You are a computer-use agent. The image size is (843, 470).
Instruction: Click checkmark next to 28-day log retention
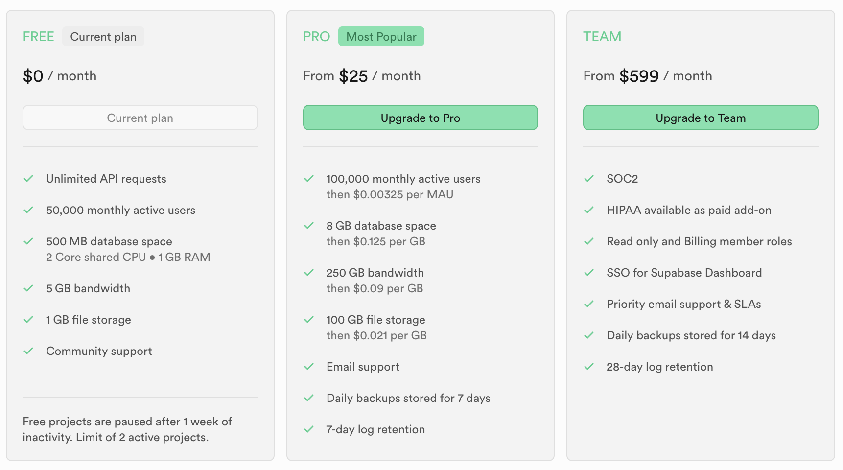point(589,367)
